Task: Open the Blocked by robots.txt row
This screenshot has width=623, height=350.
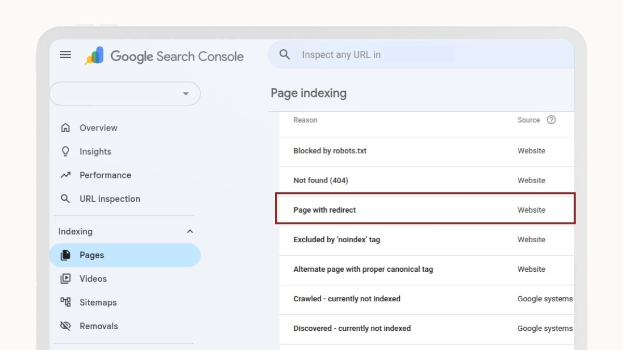Action: 427,151
